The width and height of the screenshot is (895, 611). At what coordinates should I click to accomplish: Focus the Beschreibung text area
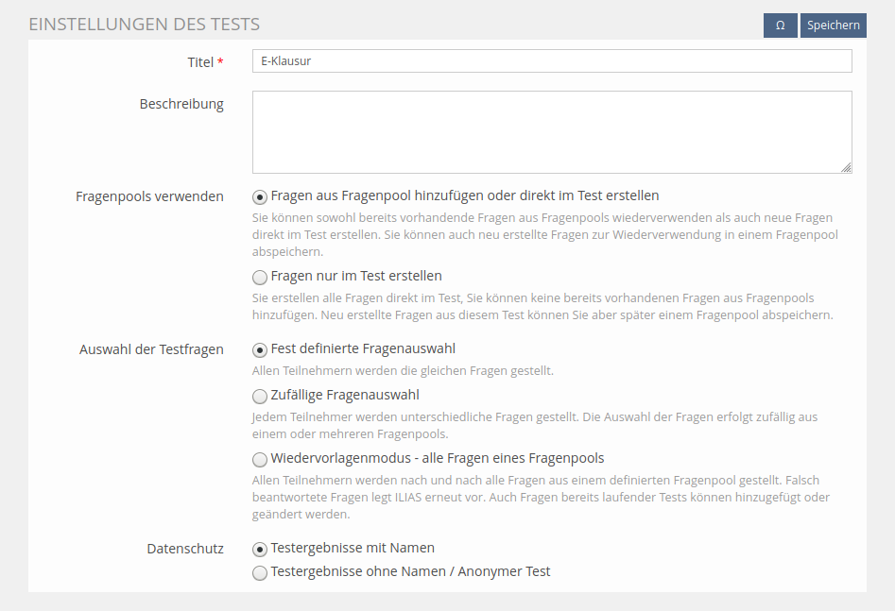point(551,132)
